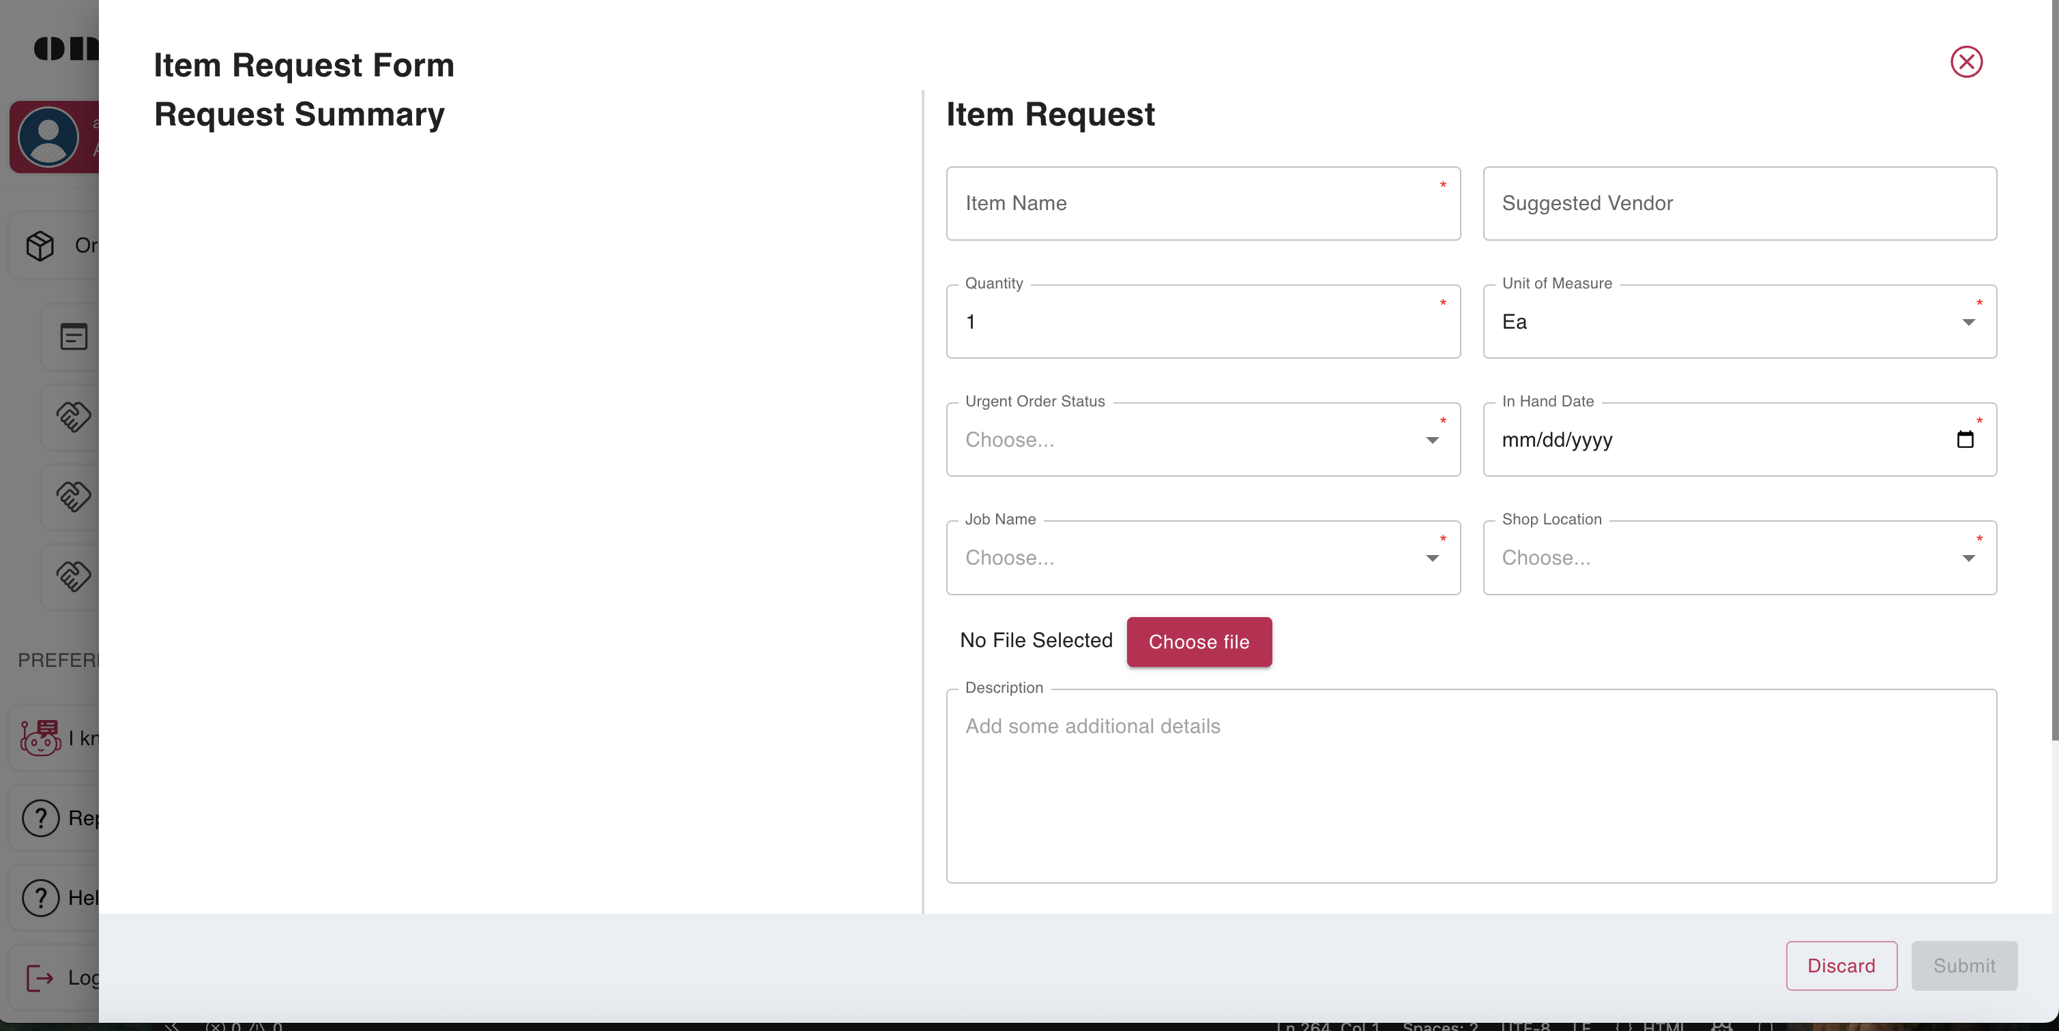Click the second handshake icon in sidebar
The height and width of the screenshot is (1031, 2059).
[74, 496]
